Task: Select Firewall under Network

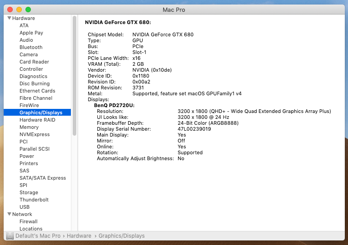Action: tap(29, 221)
